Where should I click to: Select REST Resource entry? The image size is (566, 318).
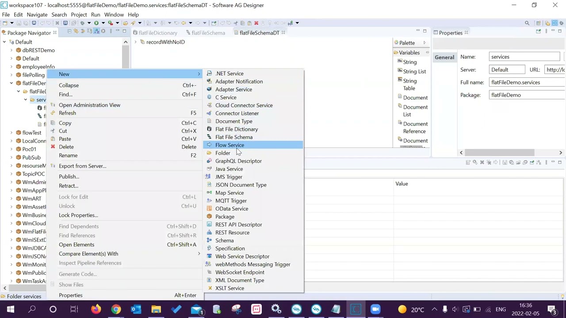point(253,232)
